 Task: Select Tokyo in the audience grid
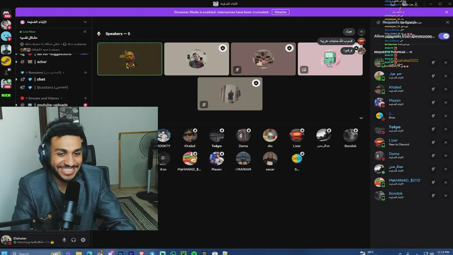tap(217, 138)
